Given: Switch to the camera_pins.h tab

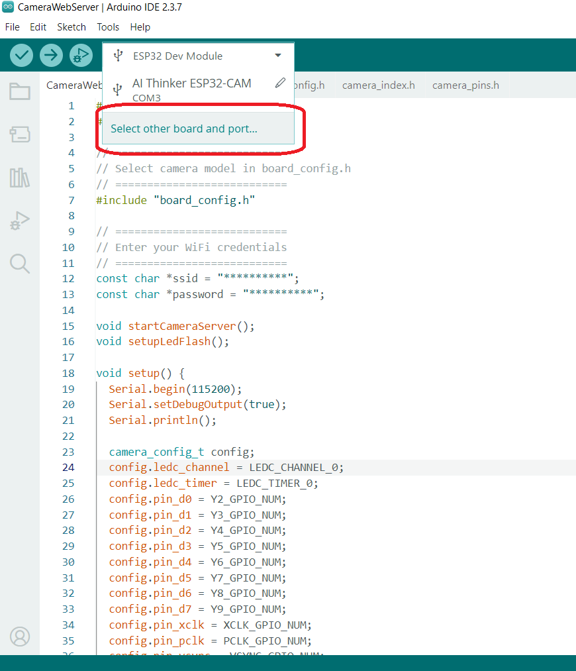Looking at the screenshot, I should pyautogui.click(x=465, y=85).
